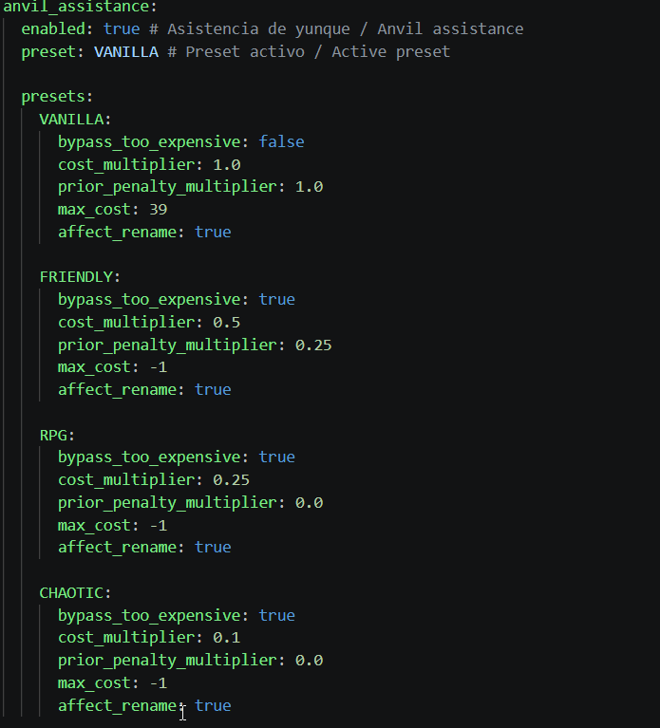
Task: Click the Anvil assistance comment text
Action: pyautogui.click(x=450, y=28)
